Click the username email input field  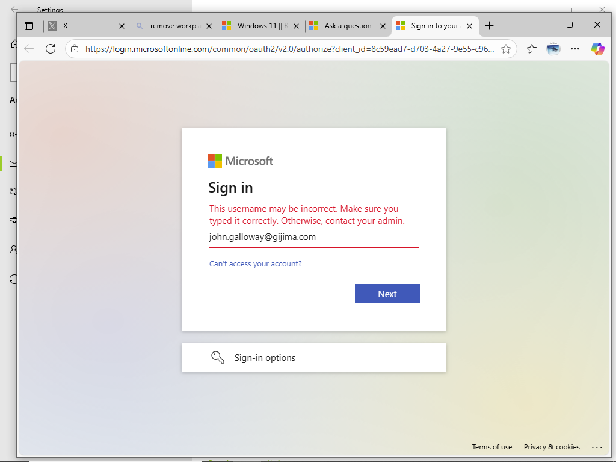(314, 237)
